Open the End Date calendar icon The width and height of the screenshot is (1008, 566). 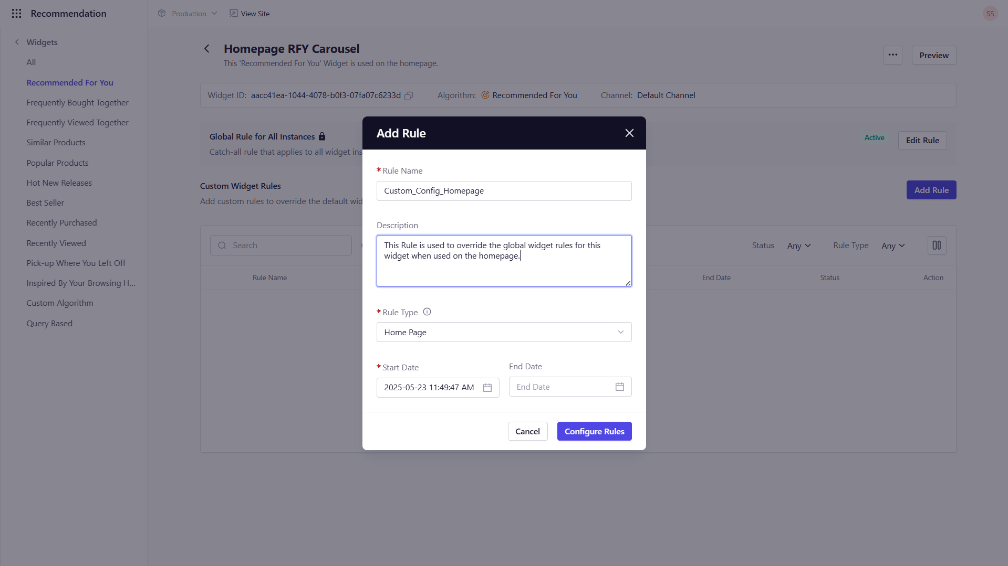click(619, 387)
